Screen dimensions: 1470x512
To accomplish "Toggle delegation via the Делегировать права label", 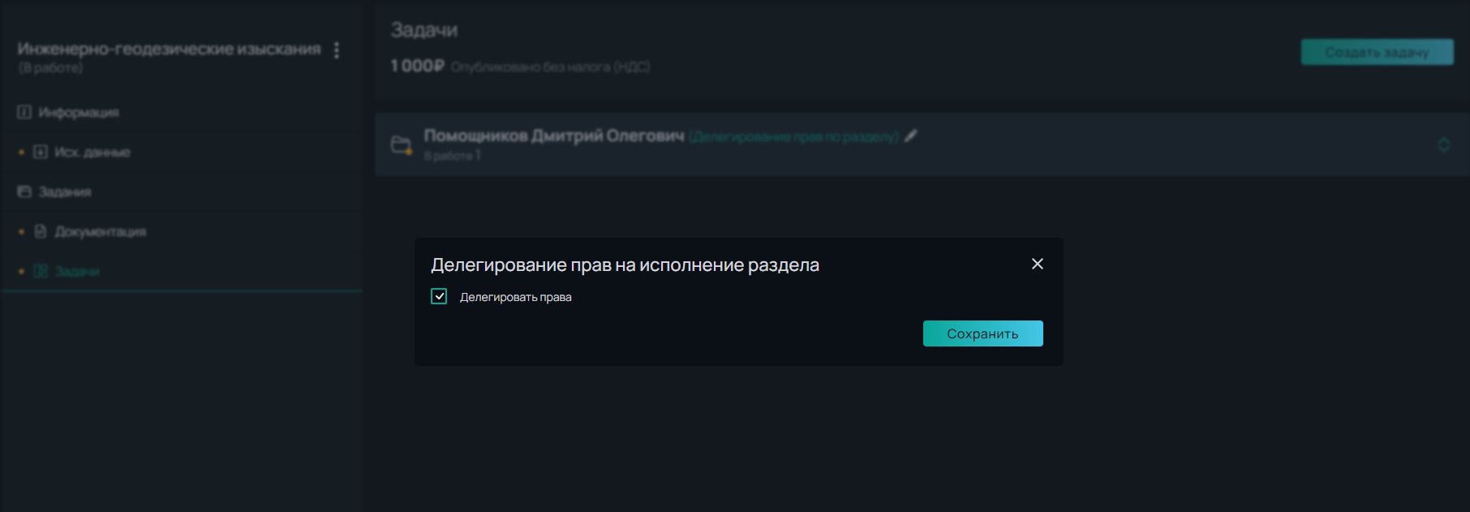I will (516, 297).
